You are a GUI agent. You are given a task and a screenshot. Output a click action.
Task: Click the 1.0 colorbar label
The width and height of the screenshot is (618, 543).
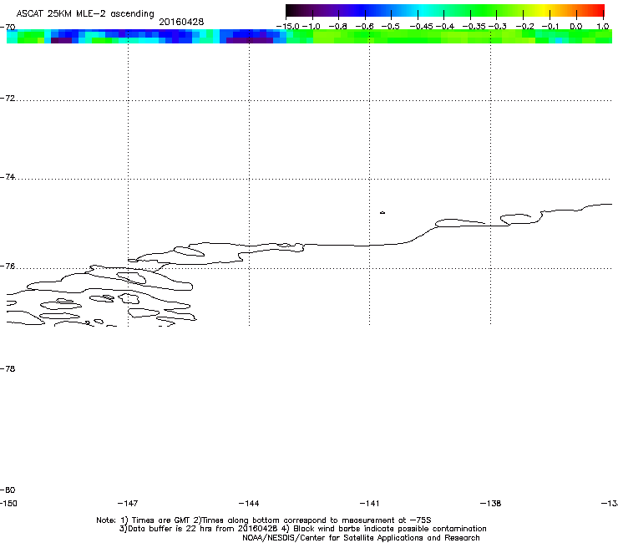pos(603,27)
